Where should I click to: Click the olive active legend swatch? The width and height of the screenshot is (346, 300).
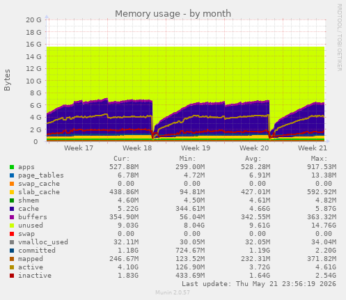[x=12, y=267]
